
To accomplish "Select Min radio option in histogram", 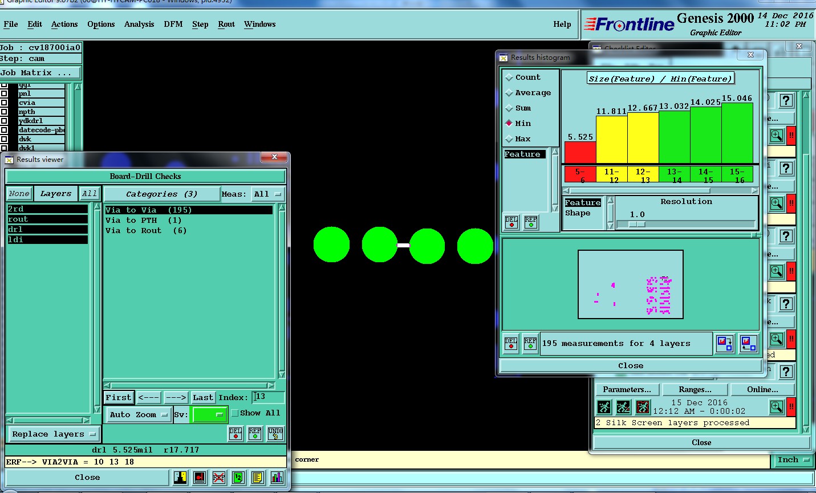I will [509, 124].
